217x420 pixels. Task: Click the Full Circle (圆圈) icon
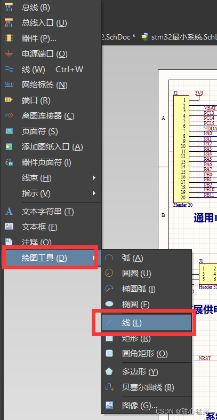pos(109,274)
